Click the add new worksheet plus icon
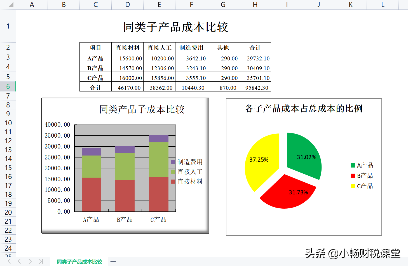 pos(113,261)
